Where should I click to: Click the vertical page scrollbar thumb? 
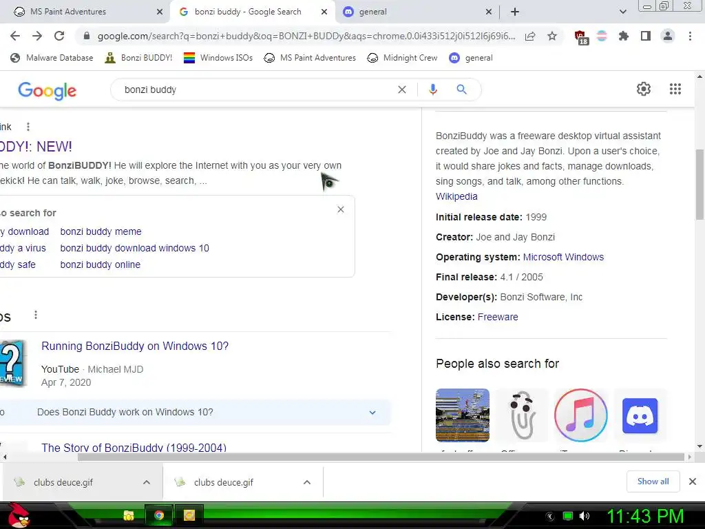(699, 185)
